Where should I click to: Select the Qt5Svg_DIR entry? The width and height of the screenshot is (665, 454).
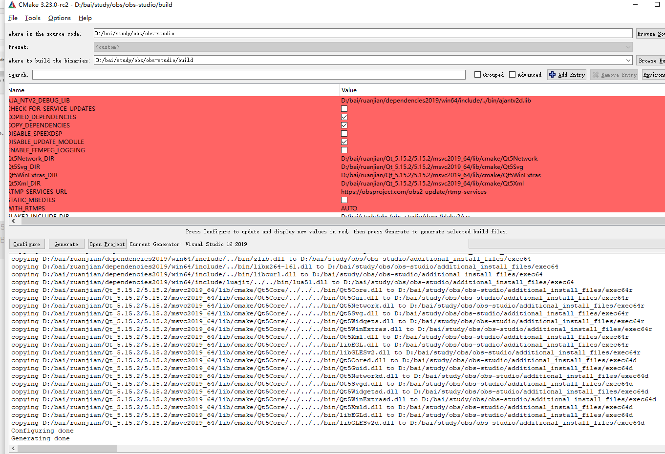(x=24, y=167)
